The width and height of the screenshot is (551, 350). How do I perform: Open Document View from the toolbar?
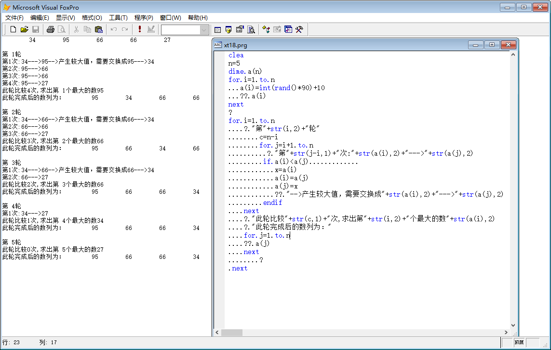tap(251, 29)
